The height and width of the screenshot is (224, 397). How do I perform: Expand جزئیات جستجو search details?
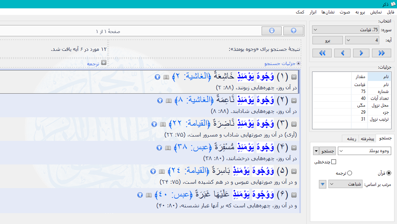(x=299, y=63)
